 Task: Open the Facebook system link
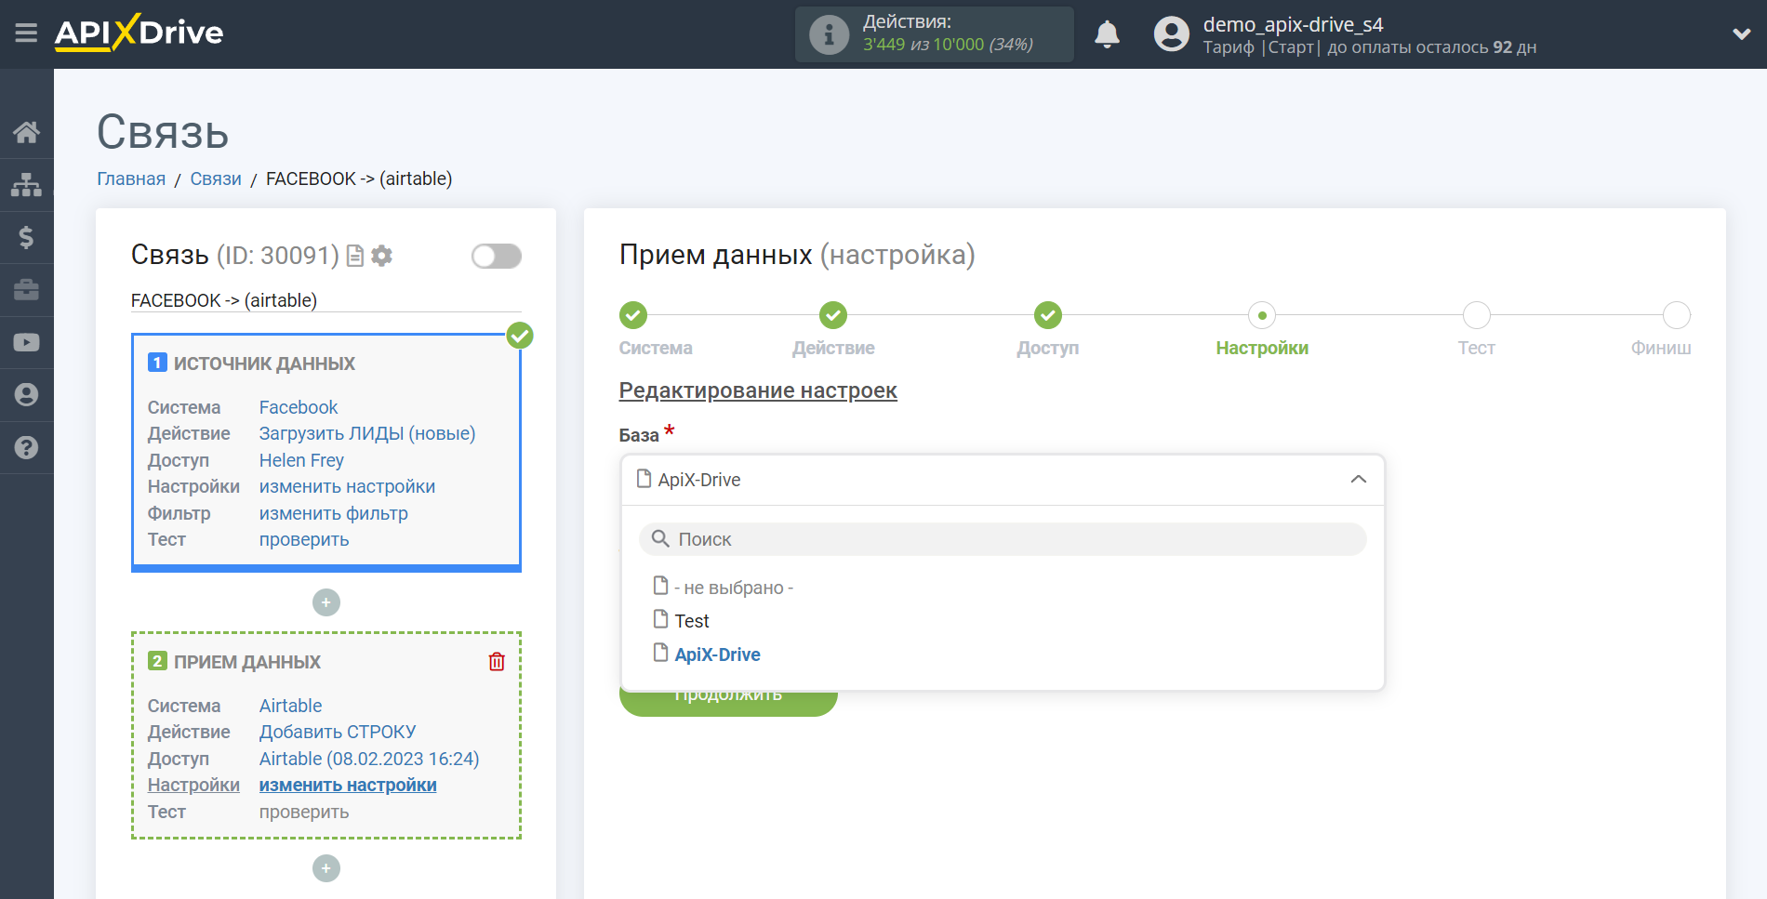click(x=299, y=407)
